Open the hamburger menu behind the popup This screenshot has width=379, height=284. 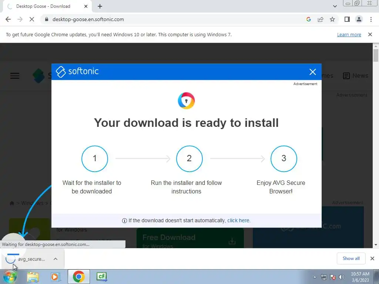pyautogui.click(x=15, y=76)
